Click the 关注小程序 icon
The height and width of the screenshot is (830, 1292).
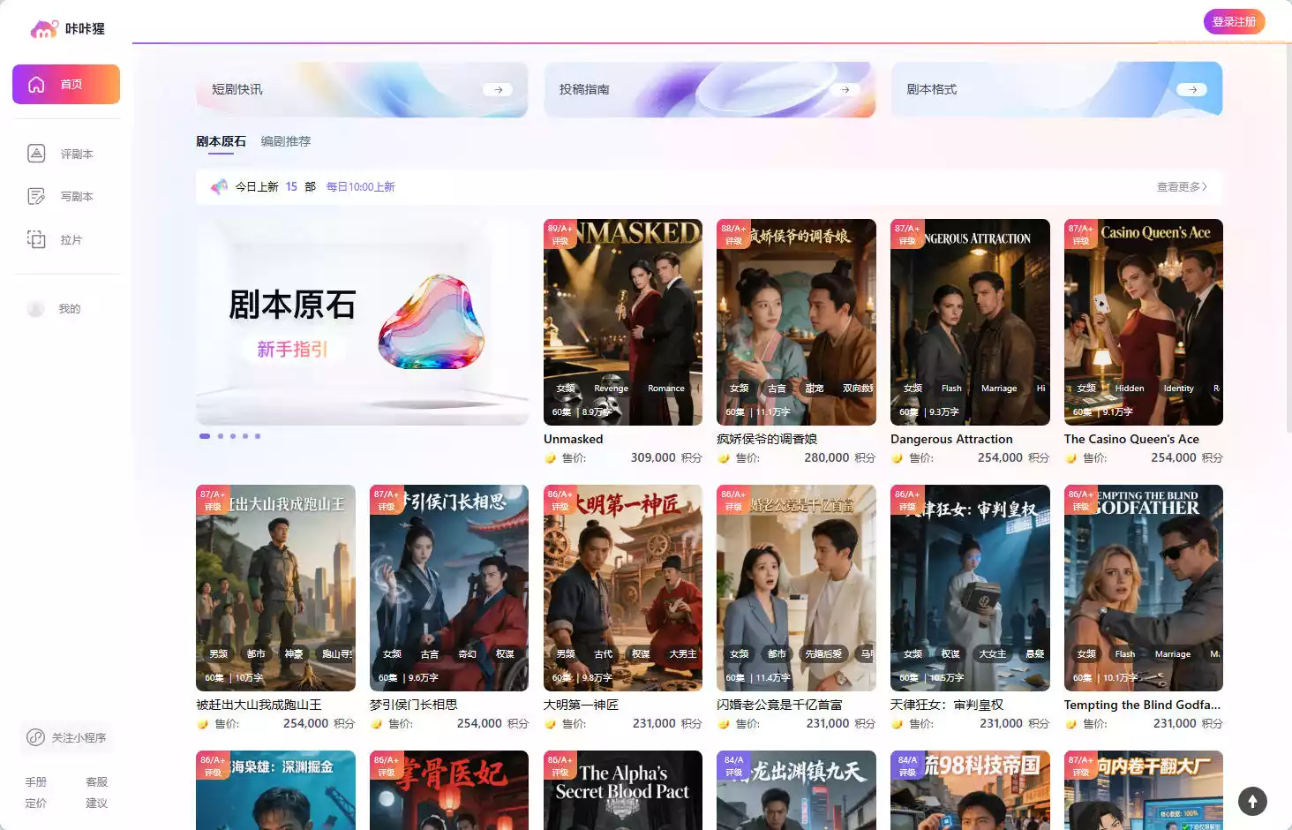click(35, 737)
